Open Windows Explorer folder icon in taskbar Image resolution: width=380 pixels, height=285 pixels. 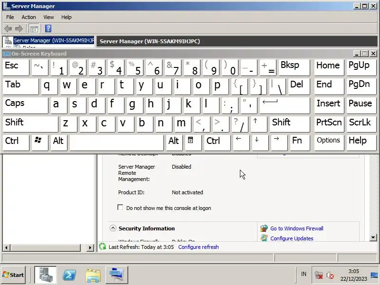[x=93, y=275]
